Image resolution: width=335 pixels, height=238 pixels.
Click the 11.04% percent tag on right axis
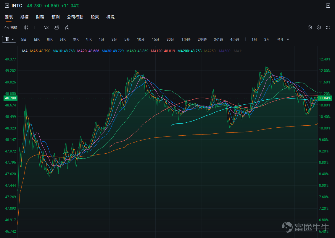pos(325,98)
